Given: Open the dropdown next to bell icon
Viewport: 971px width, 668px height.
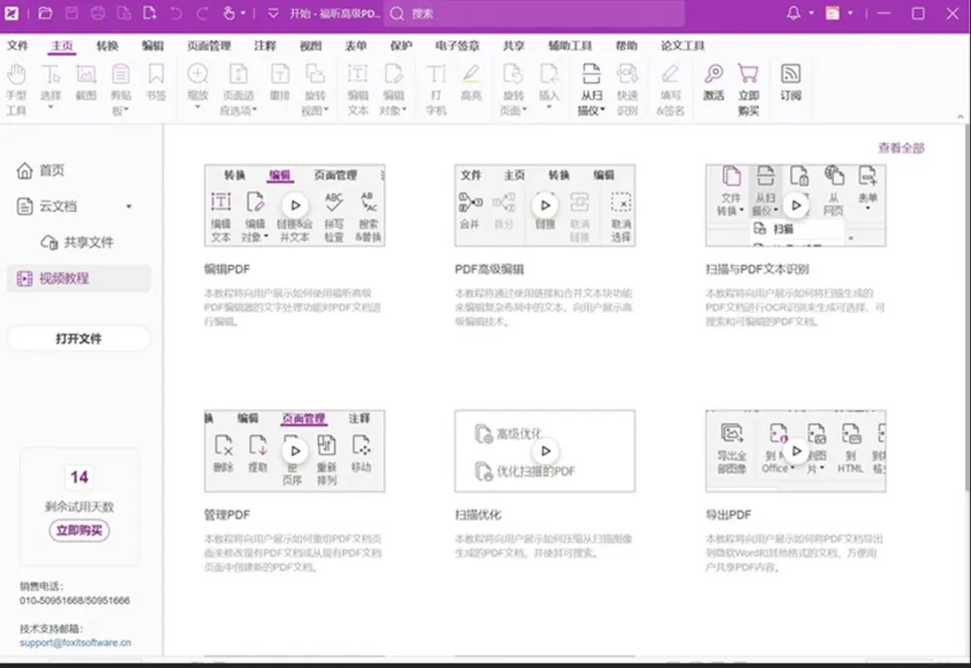Looking at the screenshot, I should click(811, 13).
